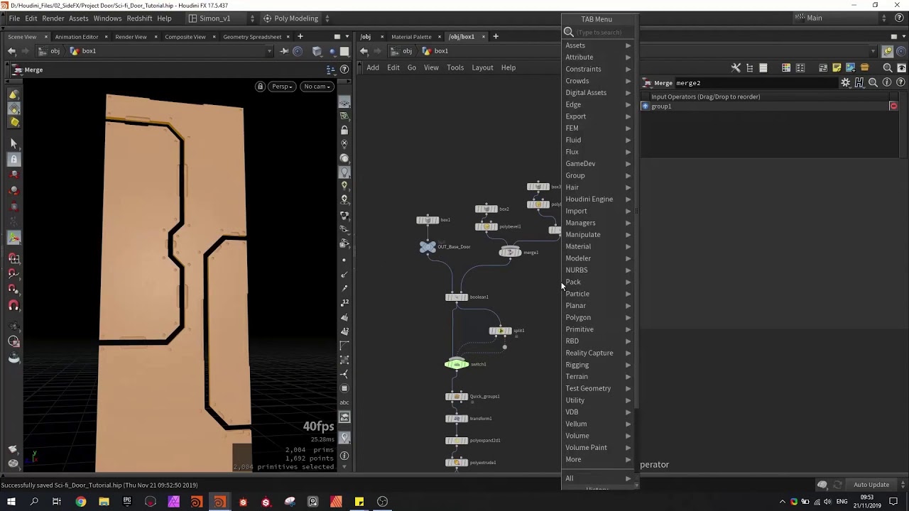Click the network editor wrench tools icon

click(x=736, y=67)
